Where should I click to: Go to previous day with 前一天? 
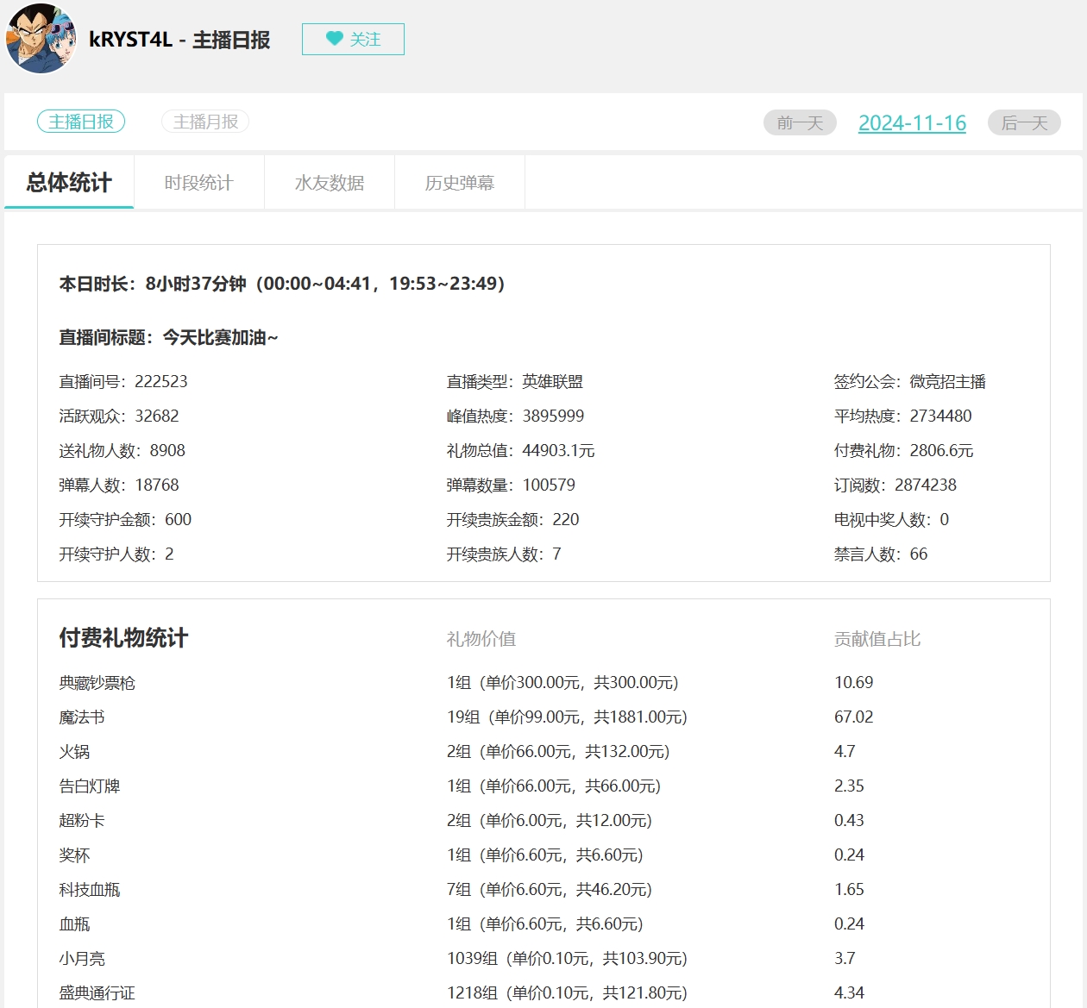click(798, 122)
